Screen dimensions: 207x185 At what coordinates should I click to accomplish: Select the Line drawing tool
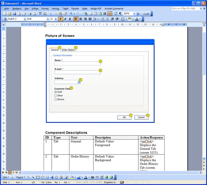click(28, 177)
